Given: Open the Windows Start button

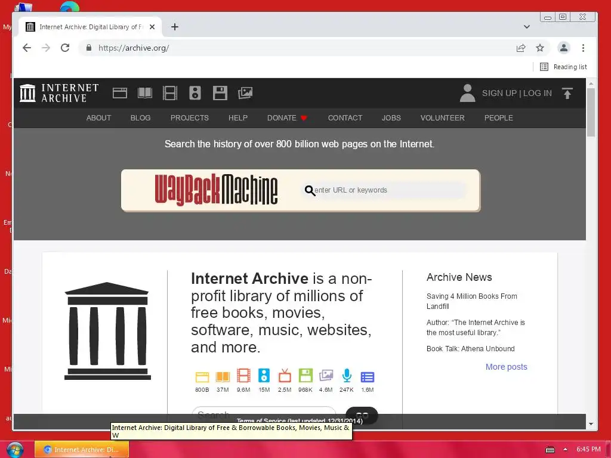Looking at the screenshot, I should 15,450.
